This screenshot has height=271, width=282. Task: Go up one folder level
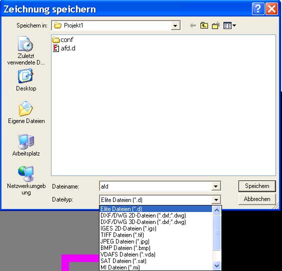204,25
